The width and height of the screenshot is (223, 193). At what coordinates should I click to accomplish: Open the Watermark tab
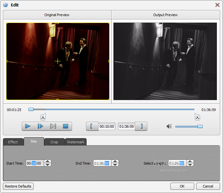(x=76, y=142)
